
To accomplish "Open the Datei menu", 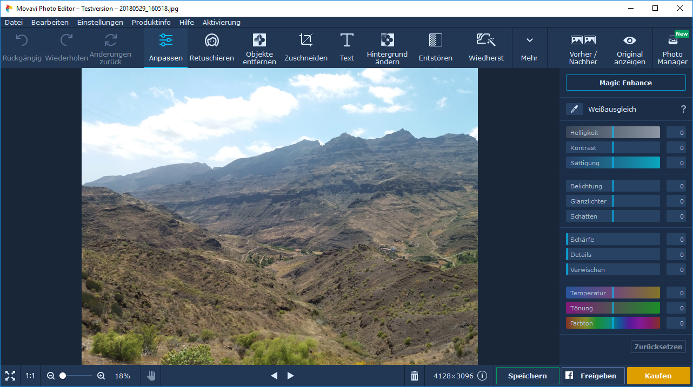I will (14, 22).
